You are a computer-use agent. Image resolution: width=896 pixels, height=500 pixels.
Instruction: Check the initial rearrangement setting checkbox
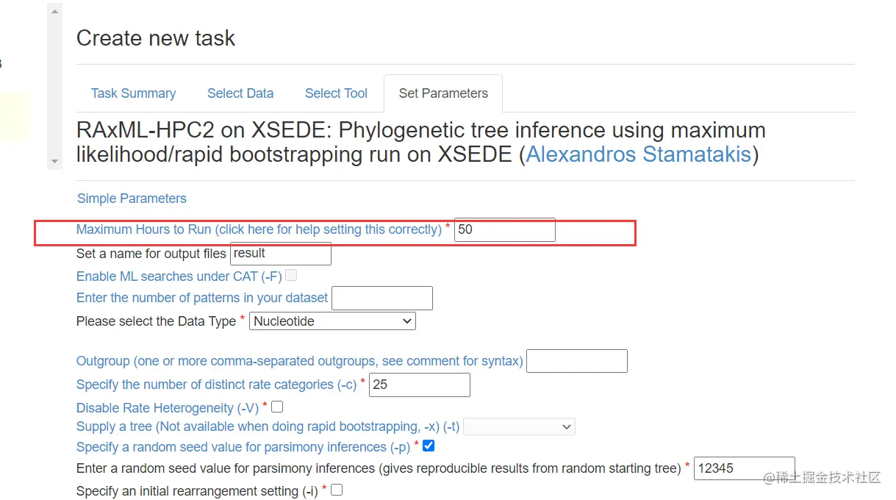tap(337, 490)
